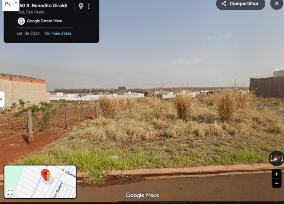The height and width of the screenshot is (204, 284).
Task: Click the Google Street View source label
Action: pyautogui.click(x=44, y=21)
